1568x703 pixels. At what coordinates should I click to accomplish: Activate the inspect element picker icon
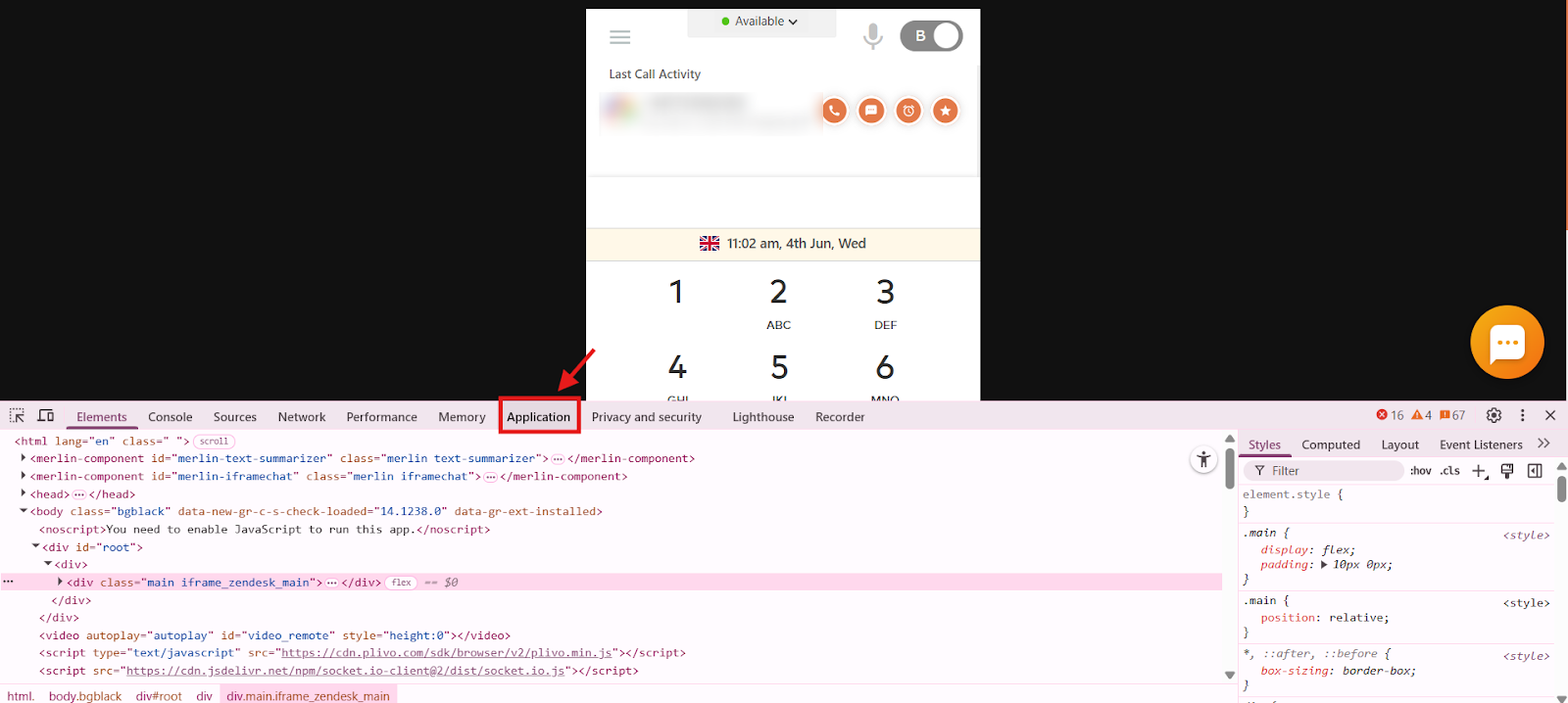[x=17, y=416]
